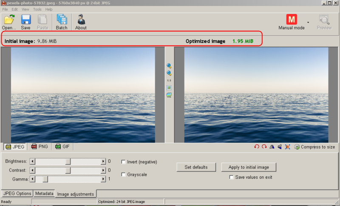
Task: Open an image file with Open icon
Action: pyautogui.click(x=9, y=22)
